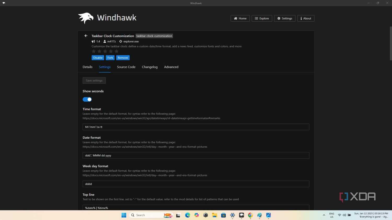Toggle the Show seconds switch
Screen dimensions: 392x220
(x=87, y=99)
